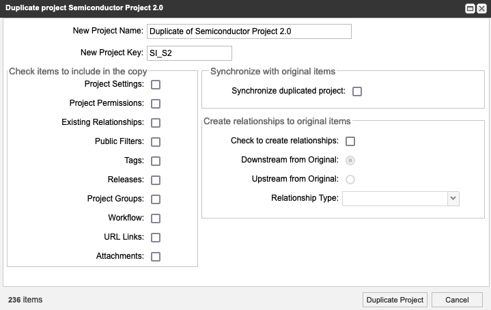Screen dimensions: 491x310
Task: Select Upstream from Original radio button
Action: [x=350, y=180]
